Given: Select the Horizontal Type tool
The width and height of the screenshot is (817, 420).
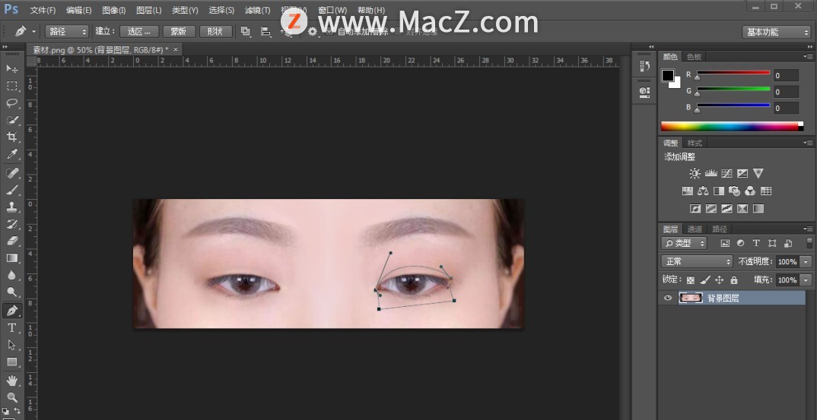Looking at the screenshot, I should [11, 327].
